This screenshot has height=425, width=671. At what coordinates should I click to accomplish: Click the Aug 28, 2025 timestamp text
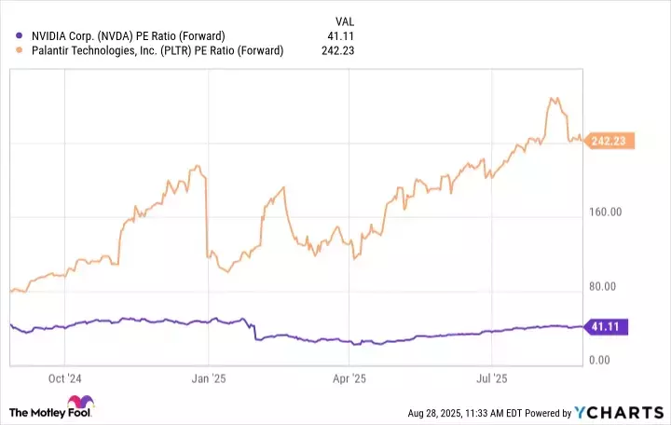click(x=461, y=413)
